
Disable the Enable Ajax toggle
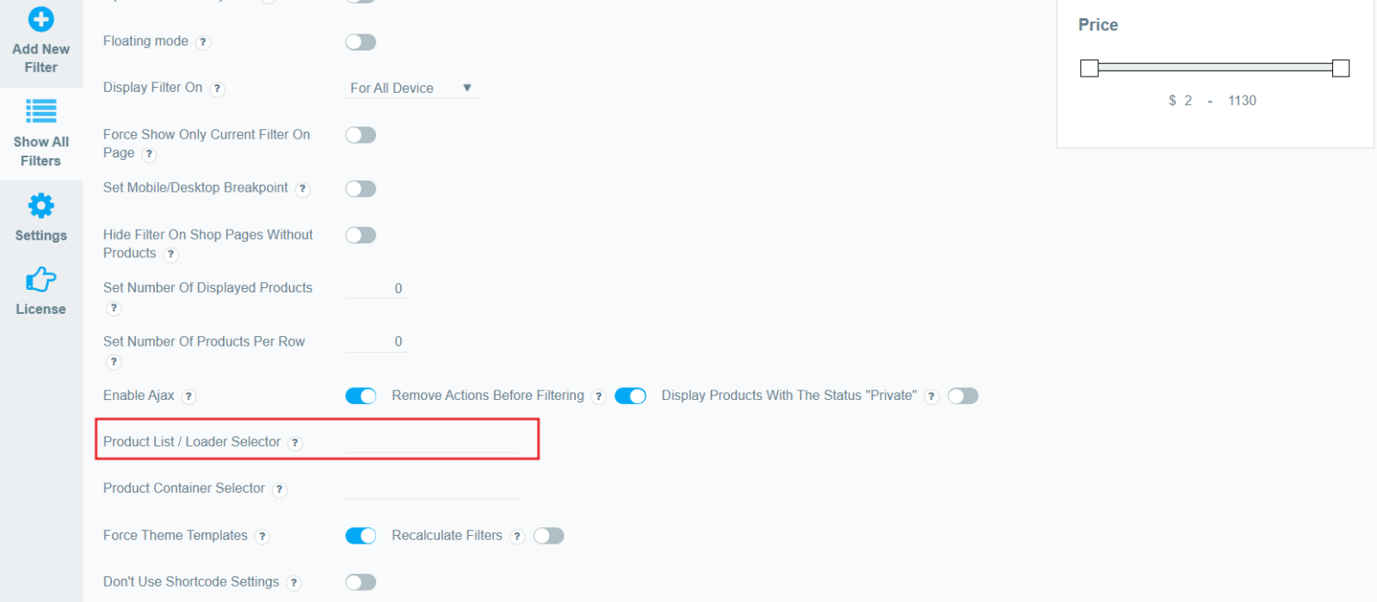pyautogui.click(x=361, y=396)
